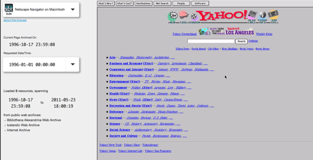Open the Society and Culture category
The image size is (313, 160).
(x=123, y=136)
